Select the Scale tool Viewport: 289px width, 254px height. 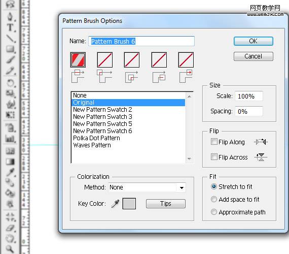coord(10,93)
